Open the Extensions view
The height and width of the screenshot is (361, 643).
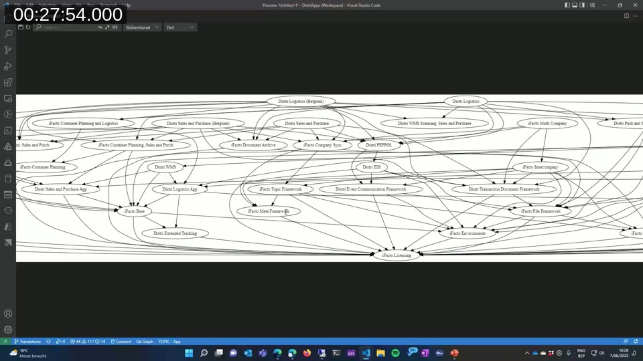pos(8,82)
